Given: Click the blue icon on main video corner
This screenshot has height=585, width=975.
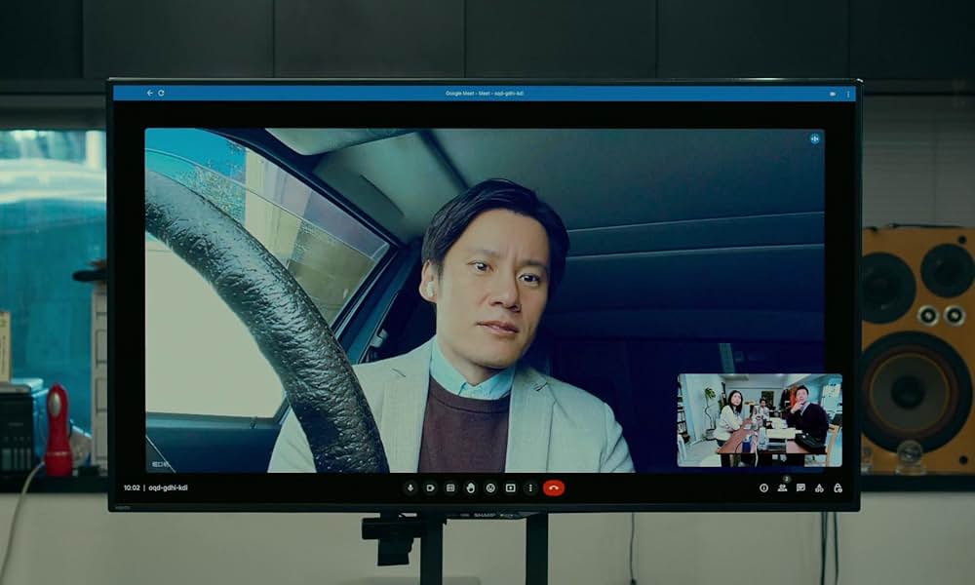Looking at the screenshot, I should (814, 139).
